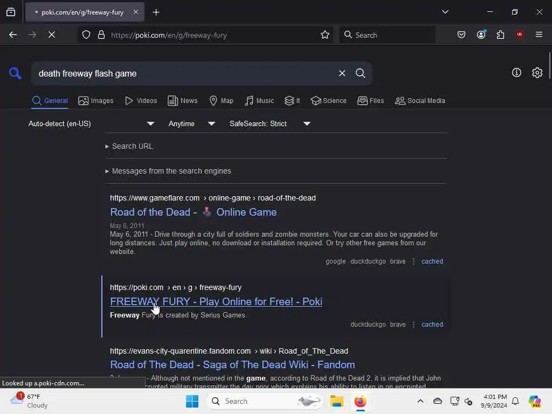Close the poki.com freeway-fury tab
Image resolution: width=552 pixels, height=414 pixels.
pos(136,12)
